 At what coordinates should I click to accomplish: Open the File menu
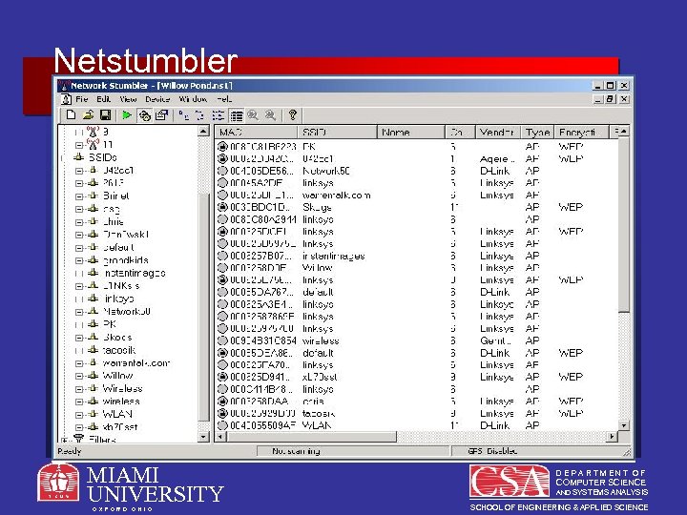point(81,99)
